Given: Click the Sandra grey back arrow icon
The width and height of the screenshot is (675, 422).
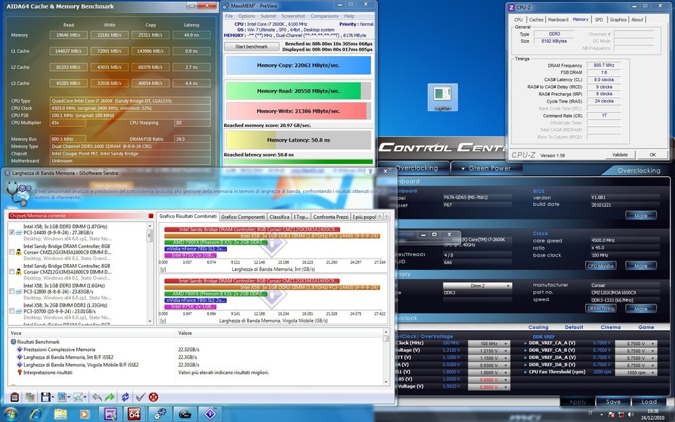Looking at the screenshot, I should (97, 397).
